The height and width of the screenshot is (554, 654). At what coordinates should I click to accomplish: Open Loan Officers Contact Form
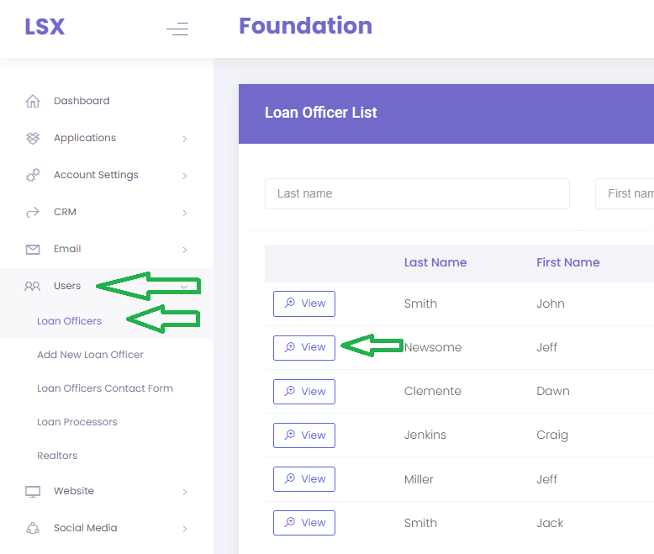click(105, 388)
